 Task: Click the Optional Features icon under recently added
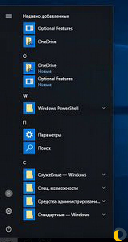pyautogui.click(x=29, y=28)
